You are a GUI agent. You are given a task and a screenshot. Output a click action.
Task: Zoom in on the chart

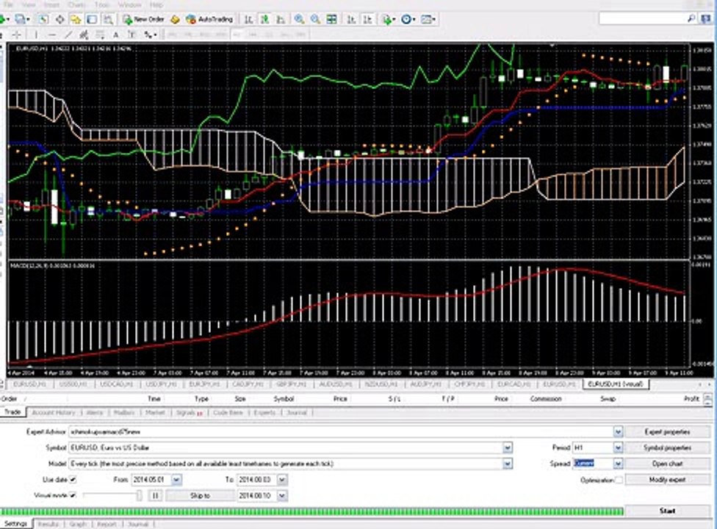point(299,19)
